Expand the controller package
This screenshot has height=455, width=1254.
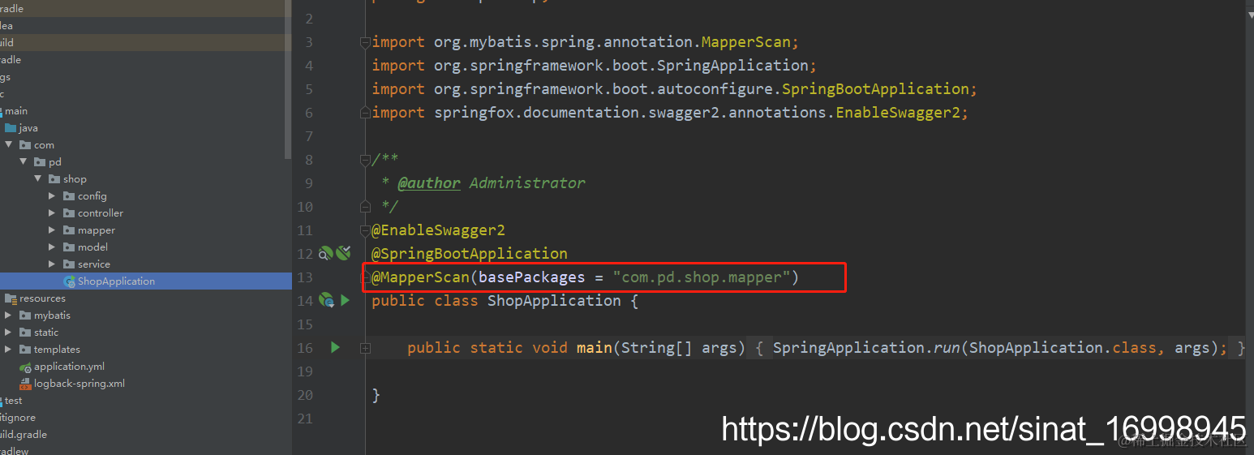(53, 213)
